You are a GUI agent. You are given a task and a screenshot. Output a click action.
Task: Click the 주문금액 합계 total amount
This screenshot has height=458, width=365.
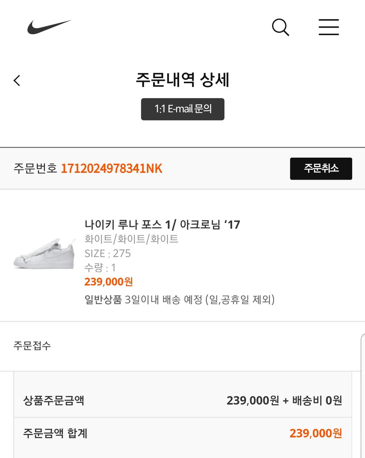point(316,433)
